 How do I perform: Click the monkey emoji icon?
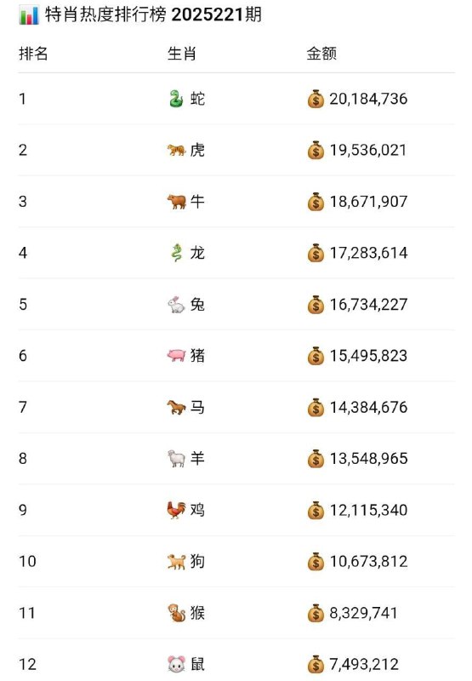pos(177,613)
